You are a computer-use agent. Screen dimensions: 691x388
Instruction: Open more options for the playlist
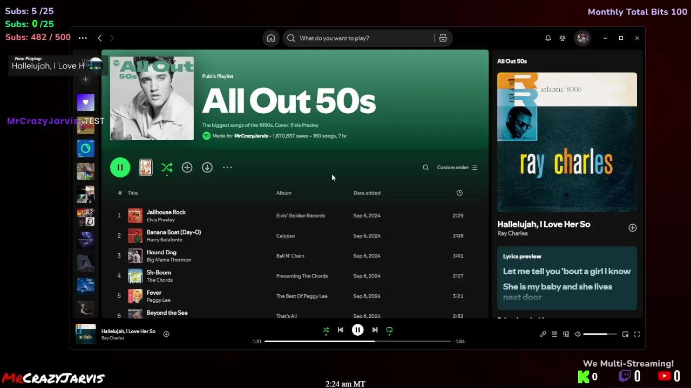(227, 168)
